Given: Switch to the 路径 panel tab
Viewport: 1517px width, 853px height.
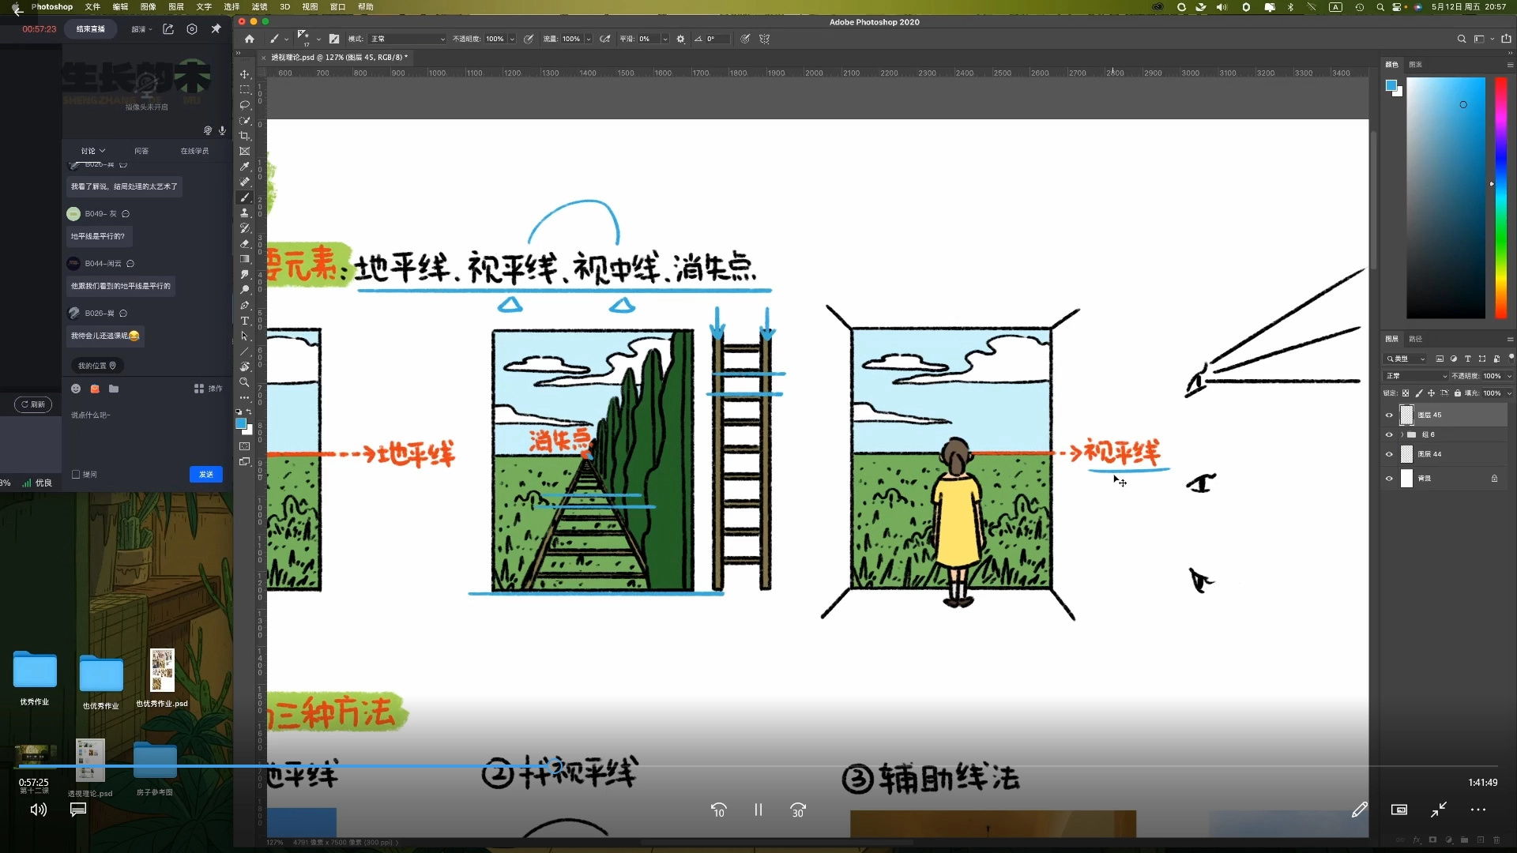Looking at the screenshot, I should coord(1415,339).
